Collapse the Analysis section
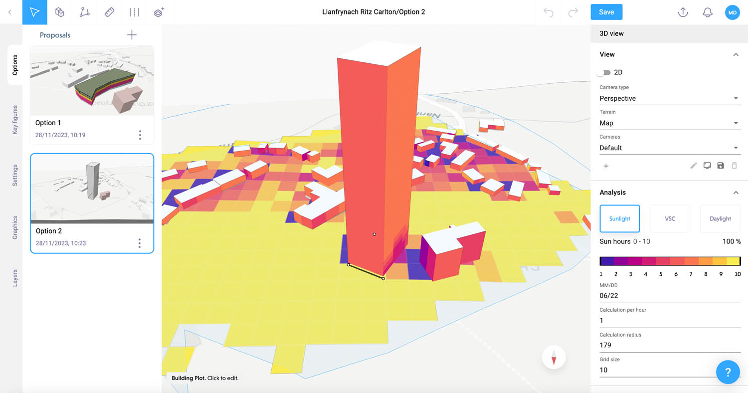 [736, 193]
